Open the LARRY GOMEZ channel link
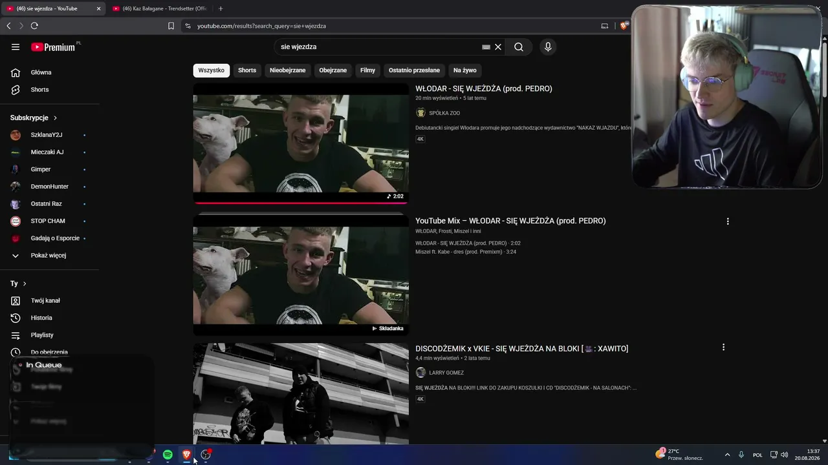 446,373
